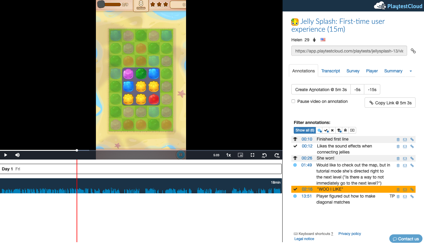
Task: Email the 01:49 map annotation
Action: coord(405,166)
